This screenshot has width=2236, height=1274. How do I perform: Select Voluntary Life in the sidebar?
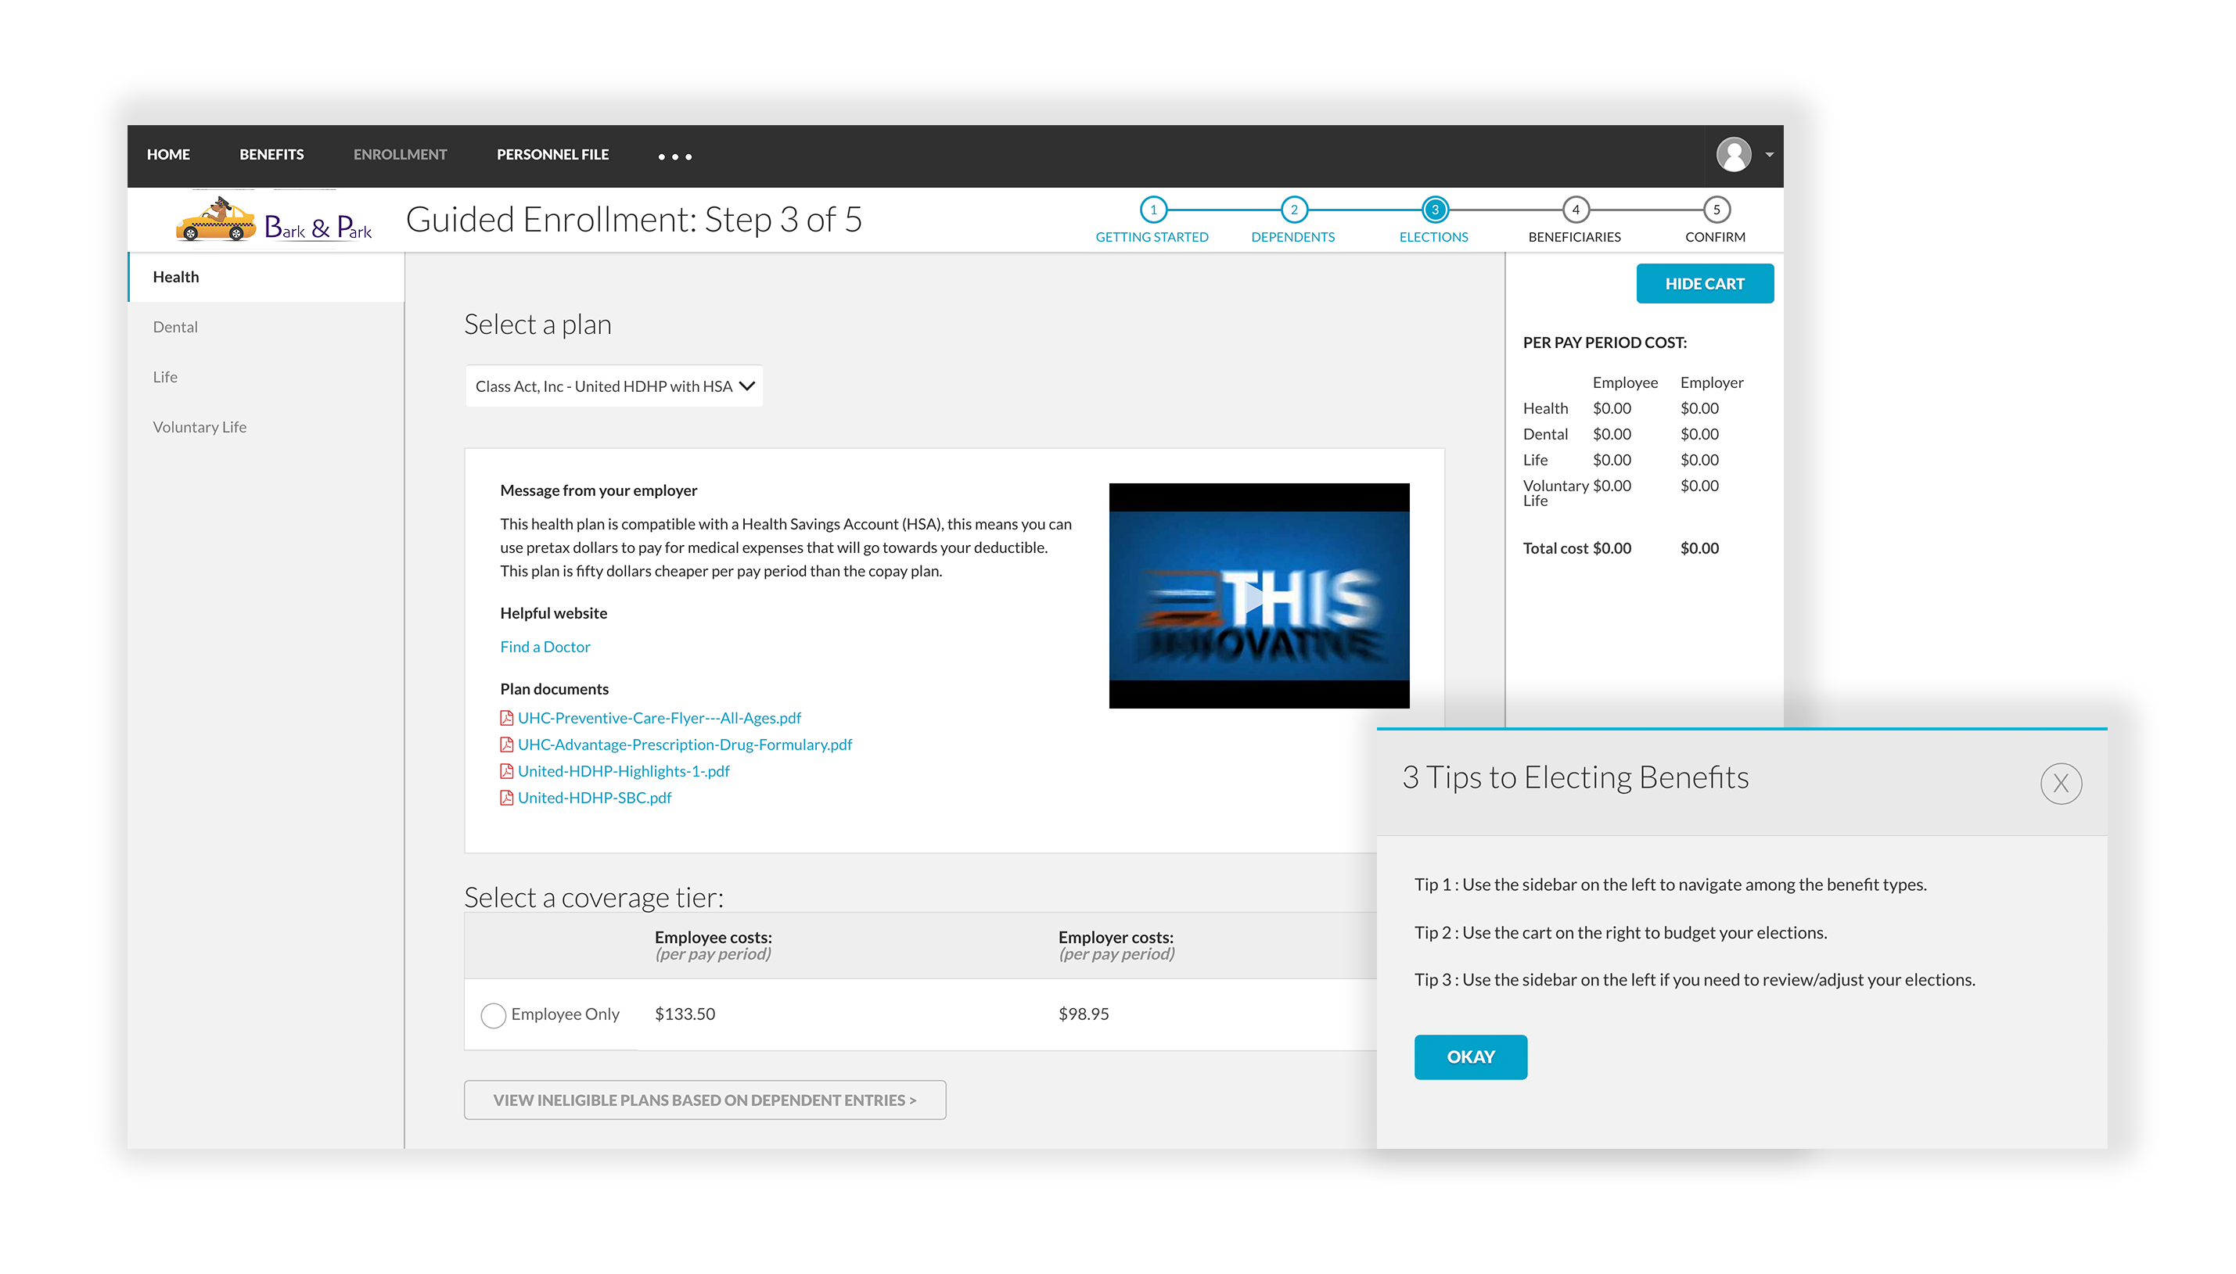[x=200, y=427]
